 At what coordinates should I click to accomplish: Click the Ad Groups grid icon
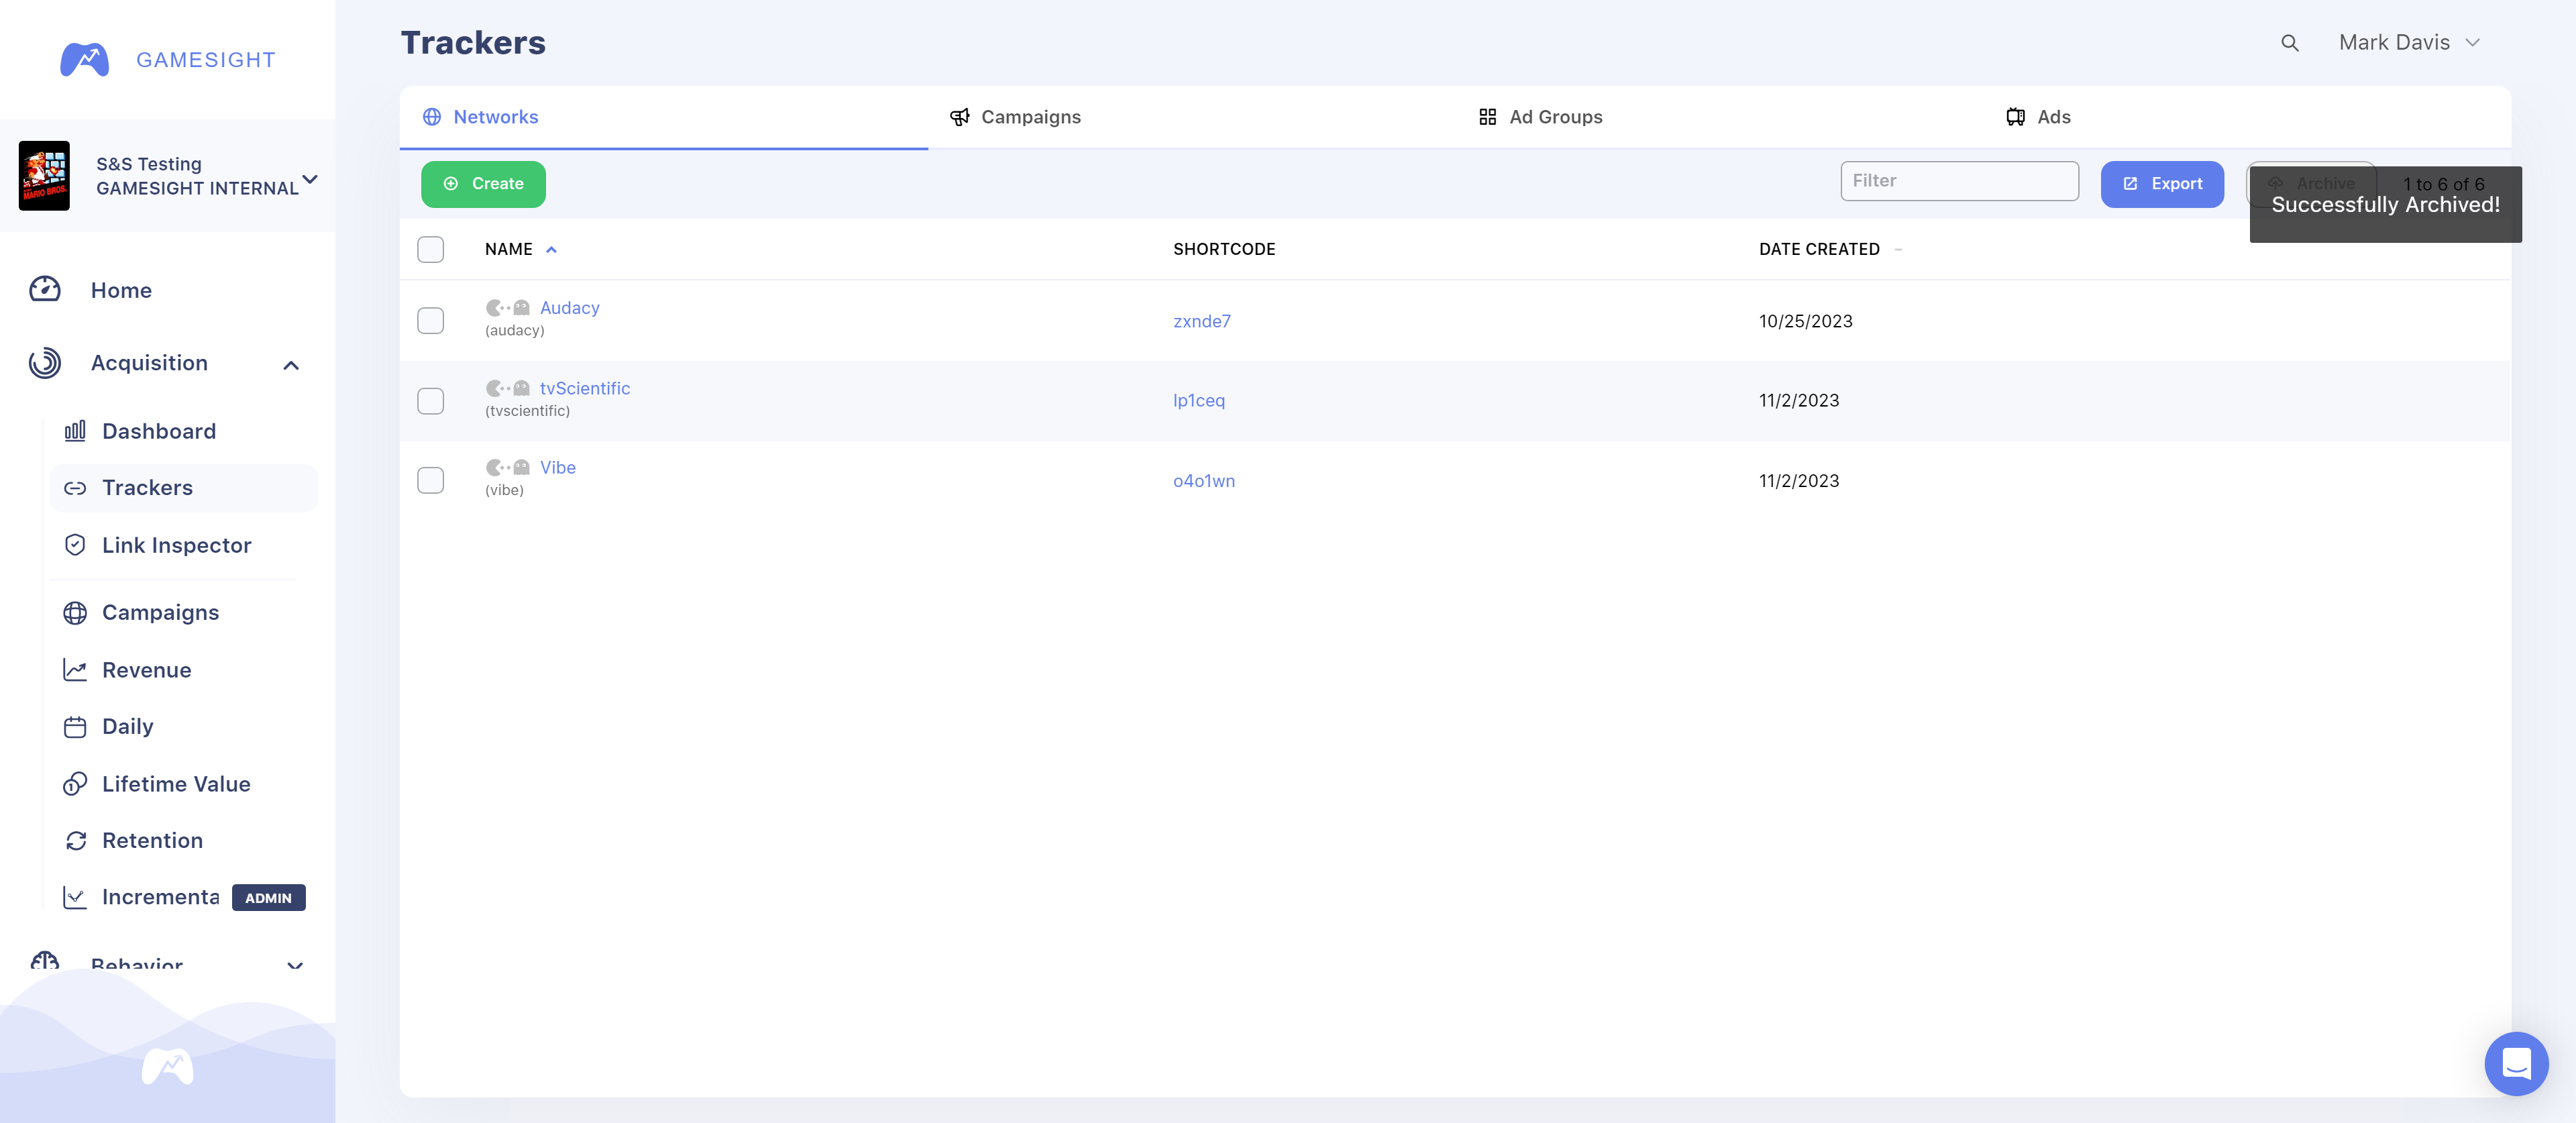tap(1487, 117)
